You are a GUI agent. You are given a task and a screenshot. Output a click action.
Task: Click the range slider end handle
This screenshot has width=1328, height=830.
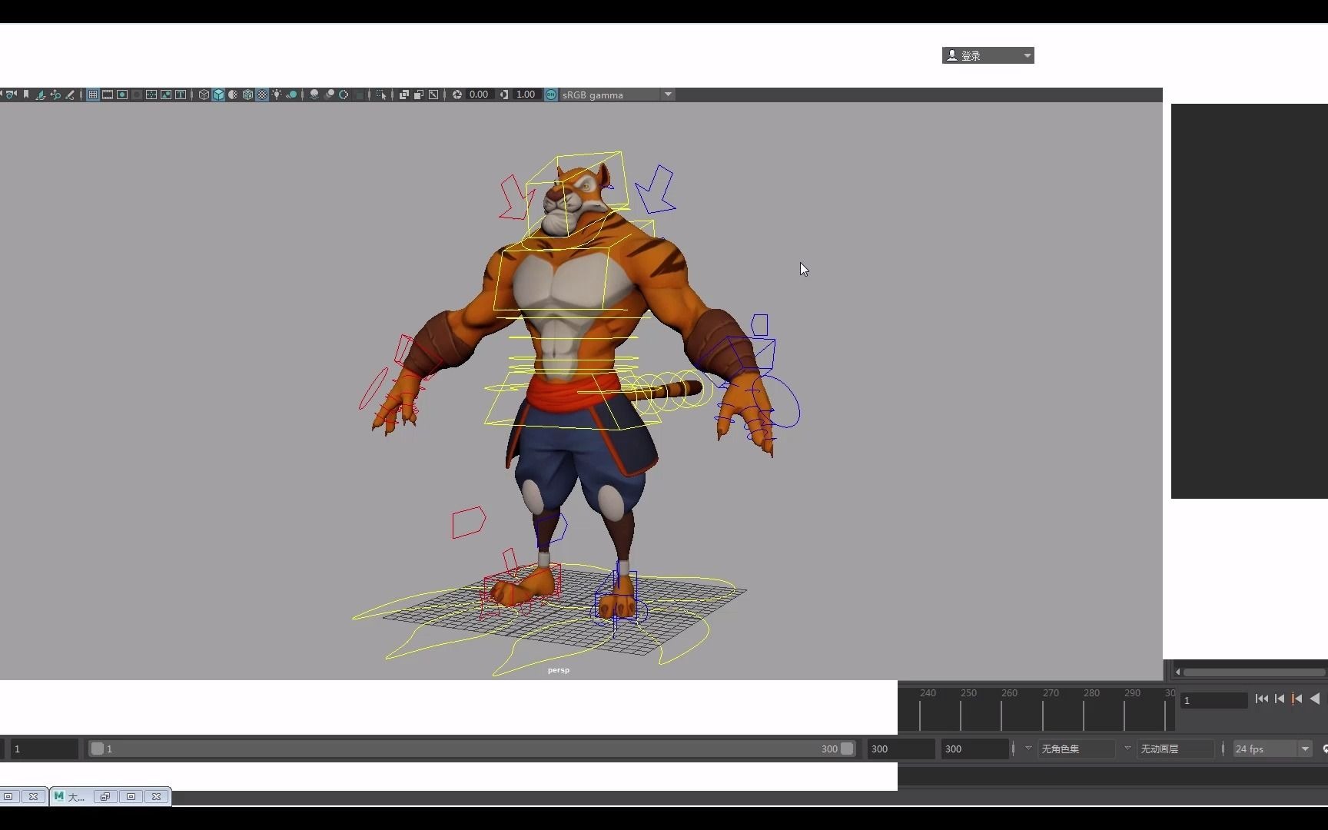[847, 749]
